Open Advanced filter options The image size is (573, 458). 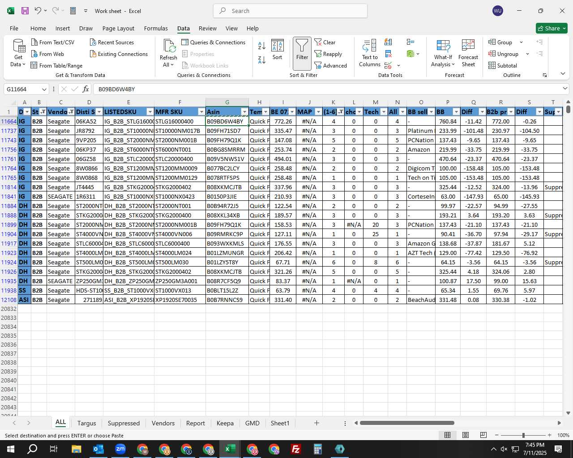(331, 65)
